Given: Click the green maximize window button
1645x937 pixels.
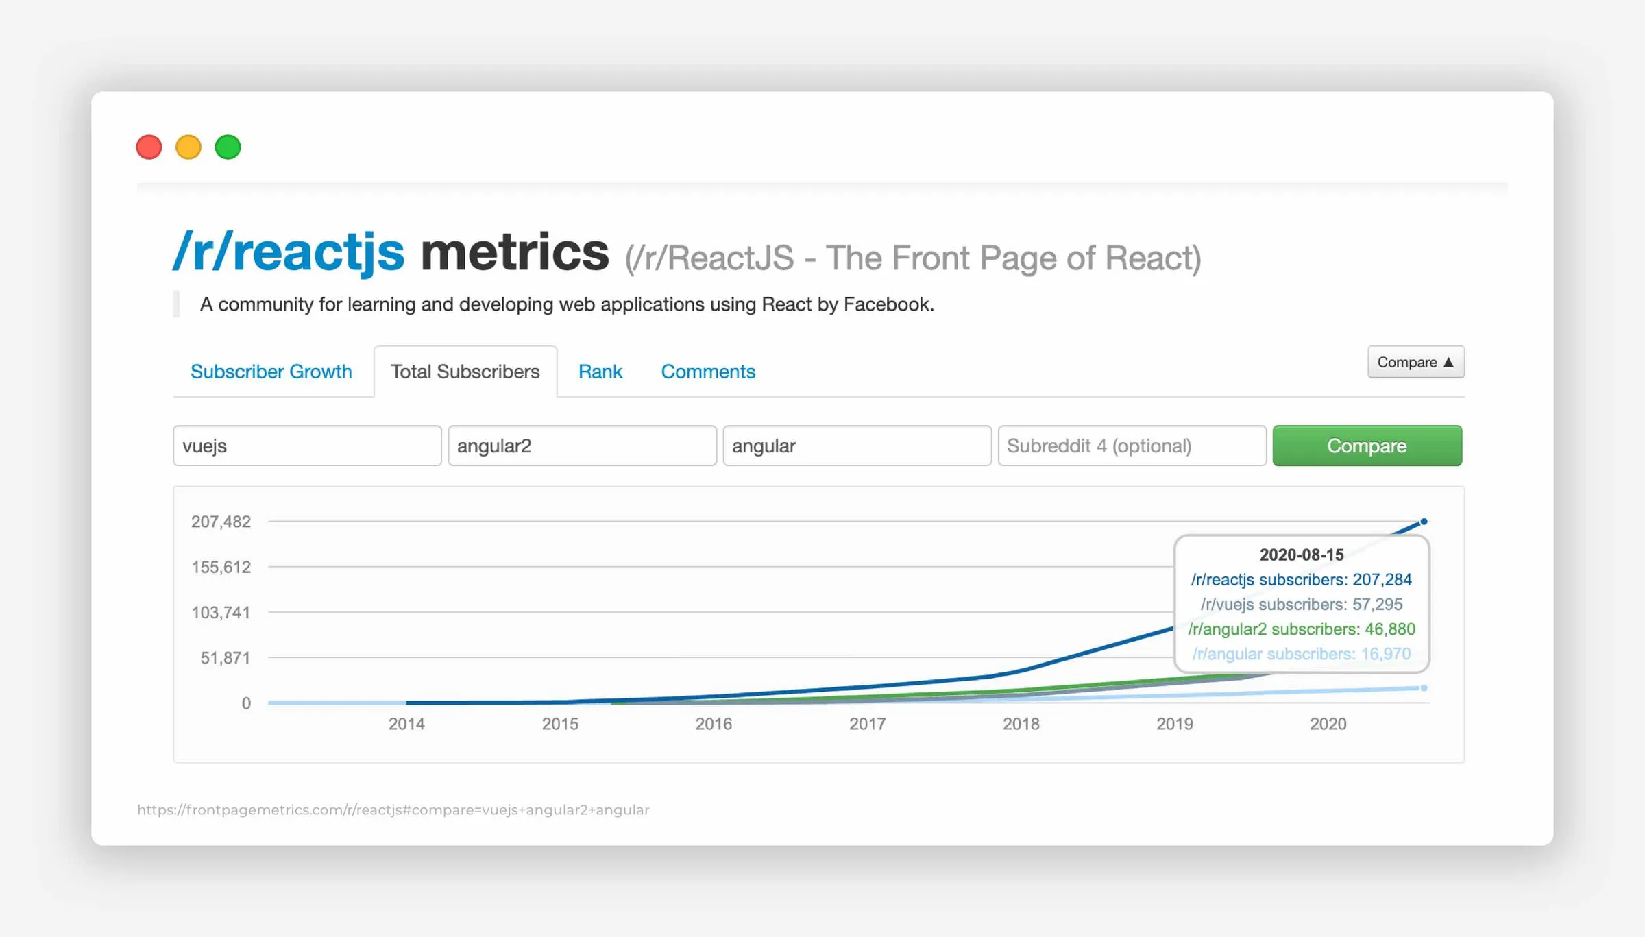Looking at the screenshot, I should (228, 147).
